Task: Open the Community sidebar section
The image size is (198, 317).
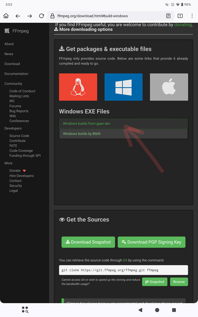Action: 13,84
